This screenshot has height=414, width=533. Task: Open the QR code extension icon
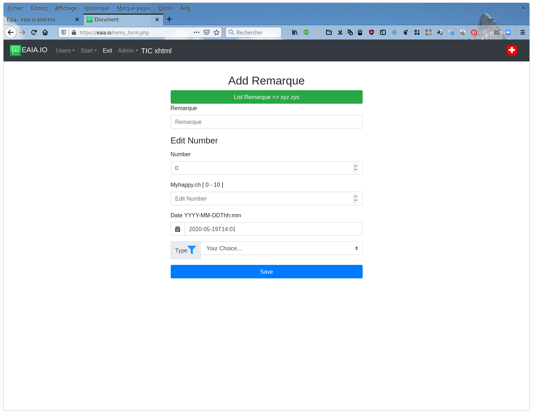coord(428,32)
